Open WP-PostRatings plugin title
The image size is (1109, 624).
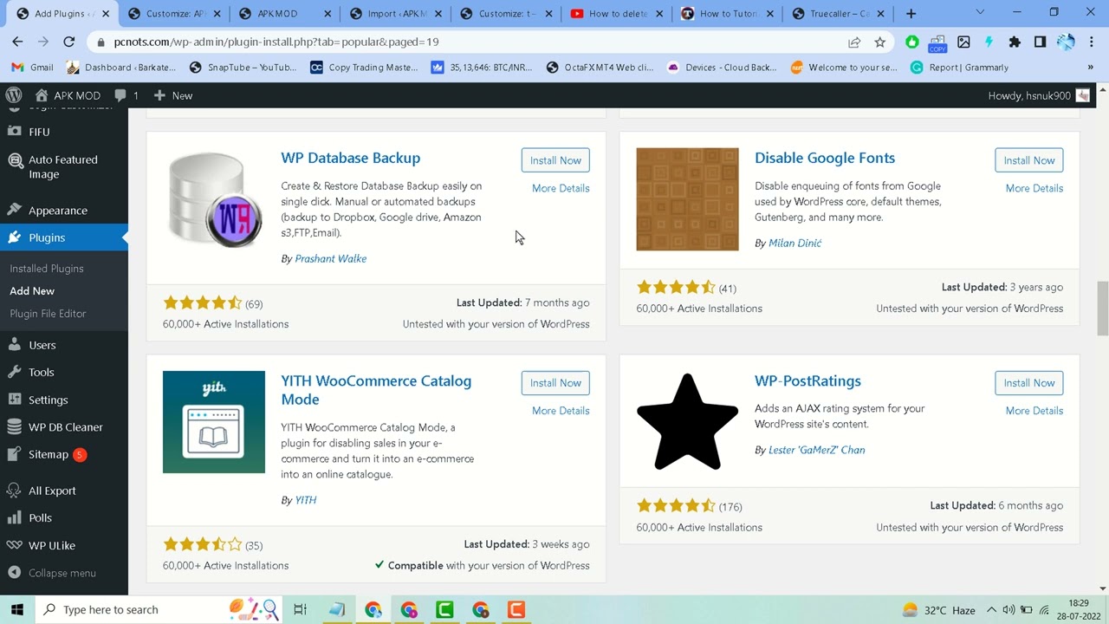[x=807, y=380]
